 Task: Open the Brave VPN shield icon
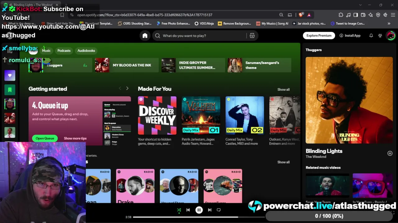pyautogui.click(x=378, y=15)
